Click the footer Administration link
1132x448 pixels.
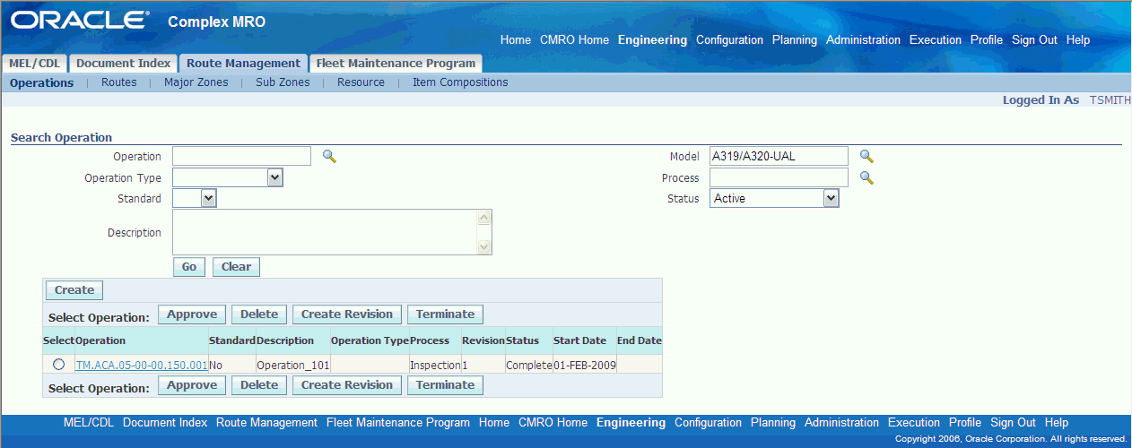click(x=841, y=423)
